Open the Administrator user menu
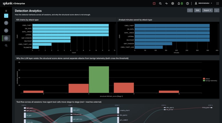Screen dimensions: 222x123 click(204, 3)
